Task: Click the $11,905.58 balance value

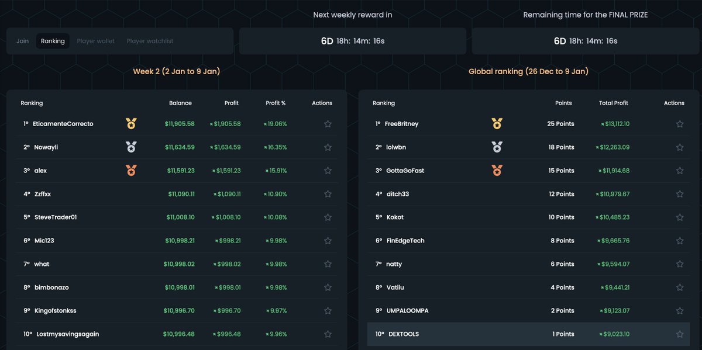Action: (180, 124)
